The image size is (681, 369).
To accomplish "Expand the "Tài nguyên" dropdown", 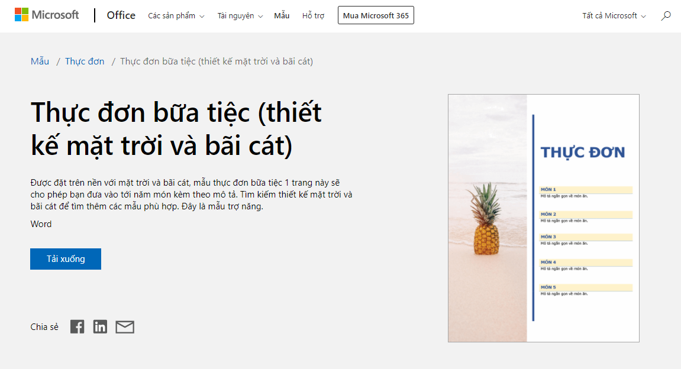I will pyautogui.click(x=239, y=16).
